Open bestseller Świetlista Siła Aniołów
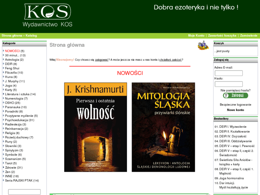This screenshot has height=195, width=260. point(236,162)
